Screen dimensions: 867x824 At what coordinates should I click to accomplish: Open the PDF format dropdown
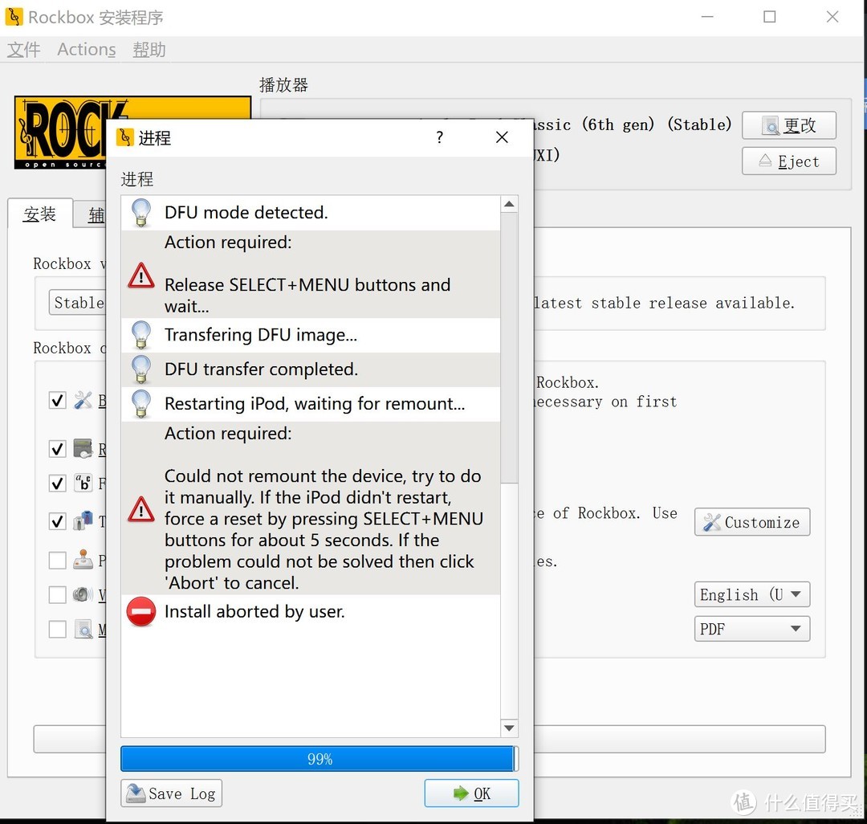click(x=751, y=629)
